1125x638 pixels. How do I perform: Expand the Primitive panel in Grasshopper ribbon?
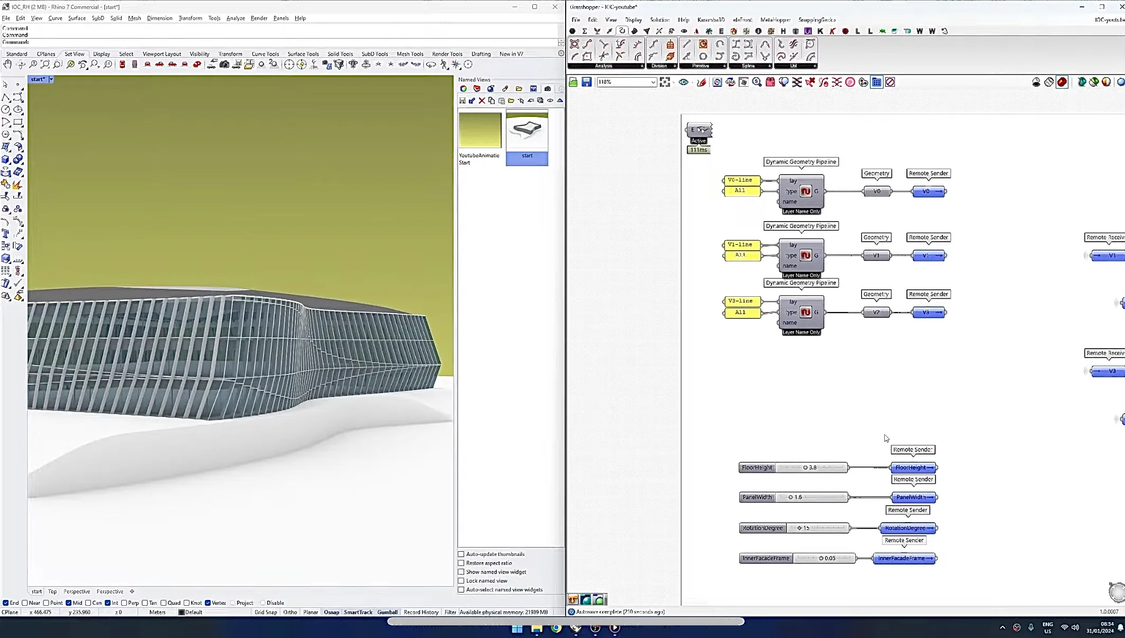[x=724, y=66]
